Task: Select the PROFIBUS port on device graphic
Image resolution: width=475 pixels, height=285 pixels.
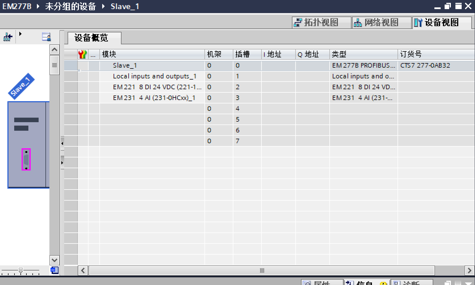Action: tap(26, 159)
